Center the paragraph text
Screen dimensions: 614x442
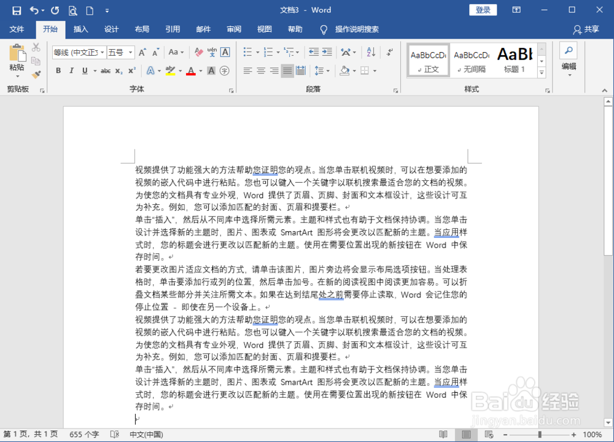(261, 70)
